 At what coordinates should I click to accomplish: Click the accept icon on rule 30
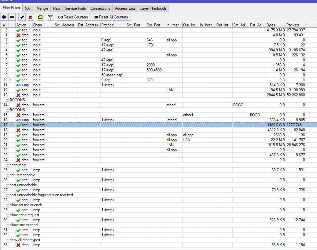point(18,220)
